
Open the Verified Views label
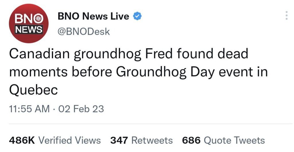coord(69,140)
